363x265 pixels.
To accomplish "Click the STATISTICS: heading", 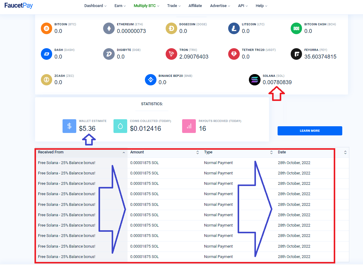I will coord(152,104).
